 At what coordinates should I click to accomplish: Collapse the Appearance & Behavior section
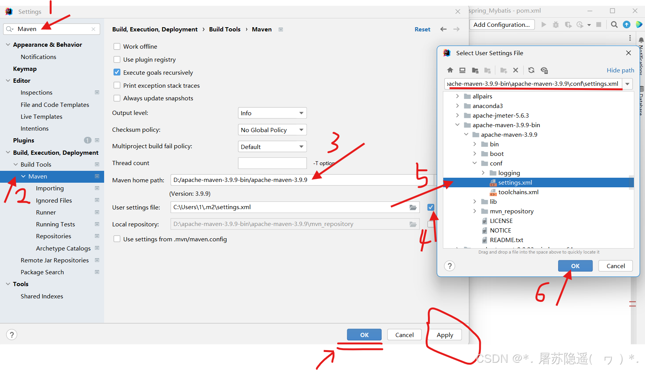click(8, 44)
